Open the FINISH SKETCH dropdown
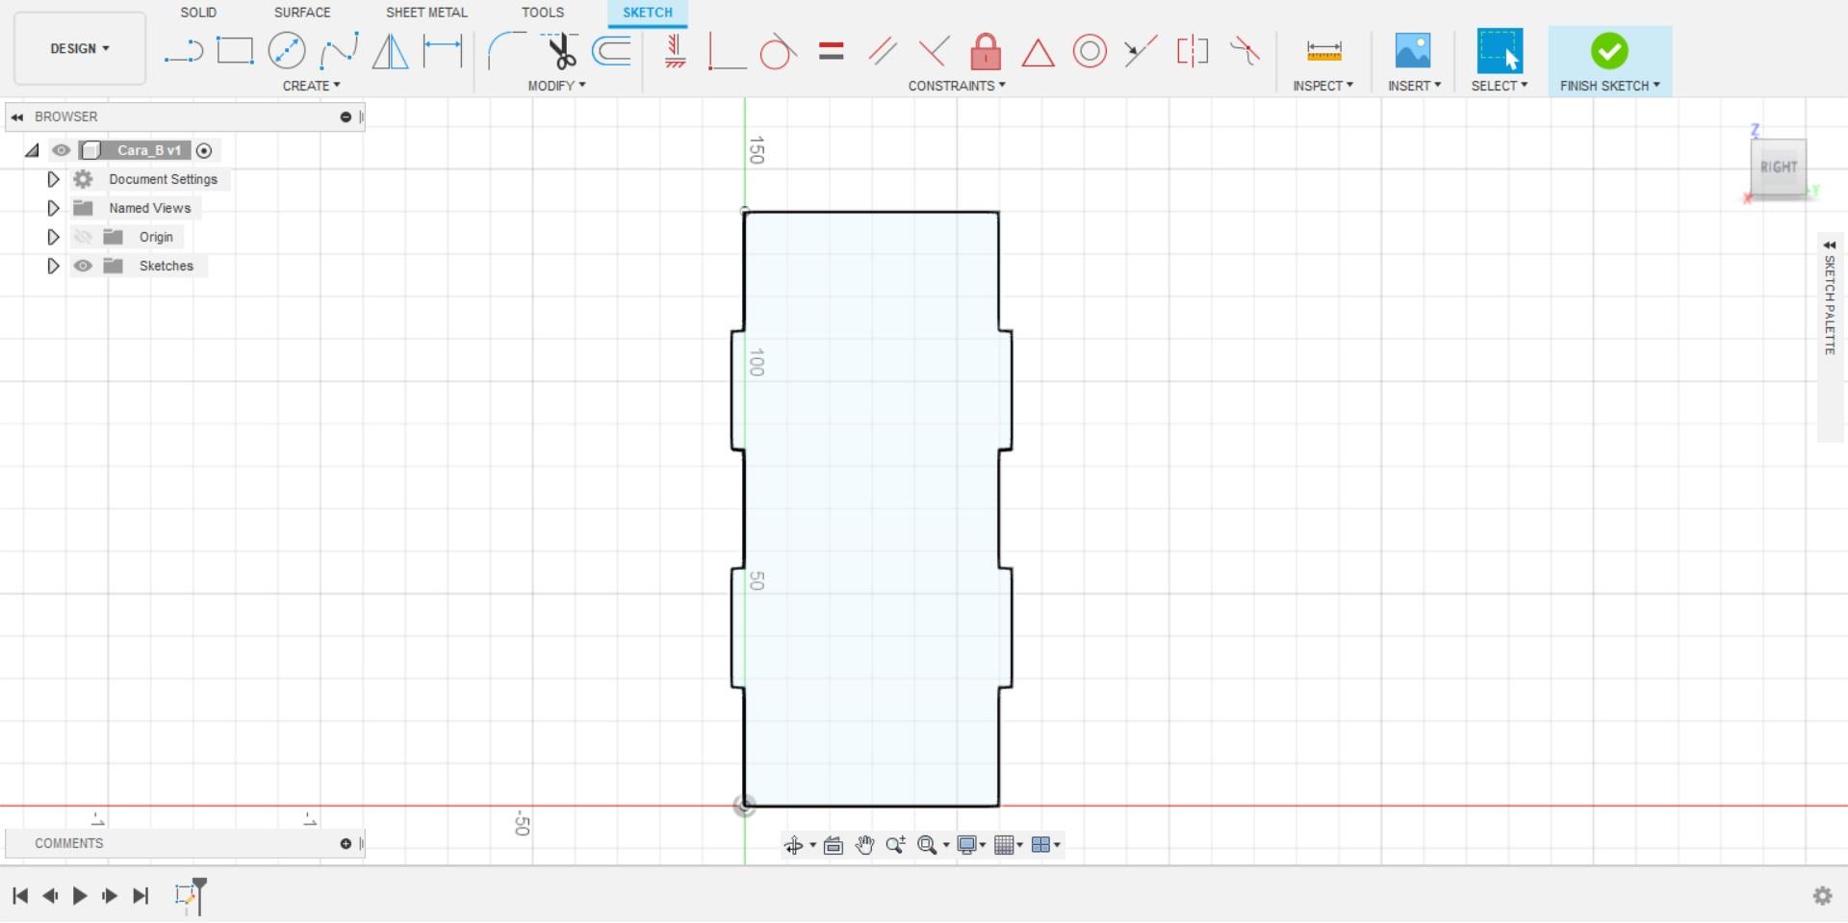Viewport: 1848px width, 923px height. 1609,86
